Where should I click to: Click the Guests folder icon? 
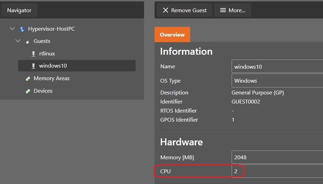(28, 41)
